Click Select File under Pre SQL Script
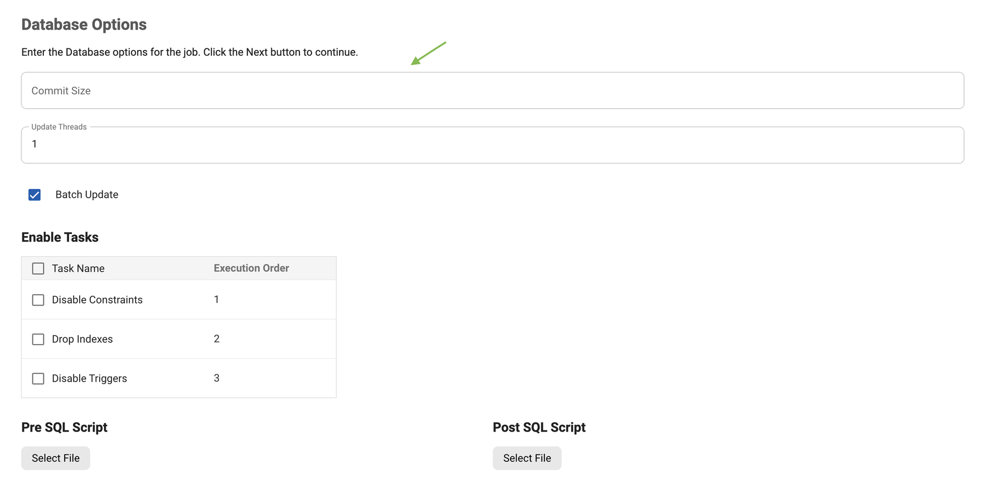Image resolution: width=984 pixels, height=493 pixels. 55,458
